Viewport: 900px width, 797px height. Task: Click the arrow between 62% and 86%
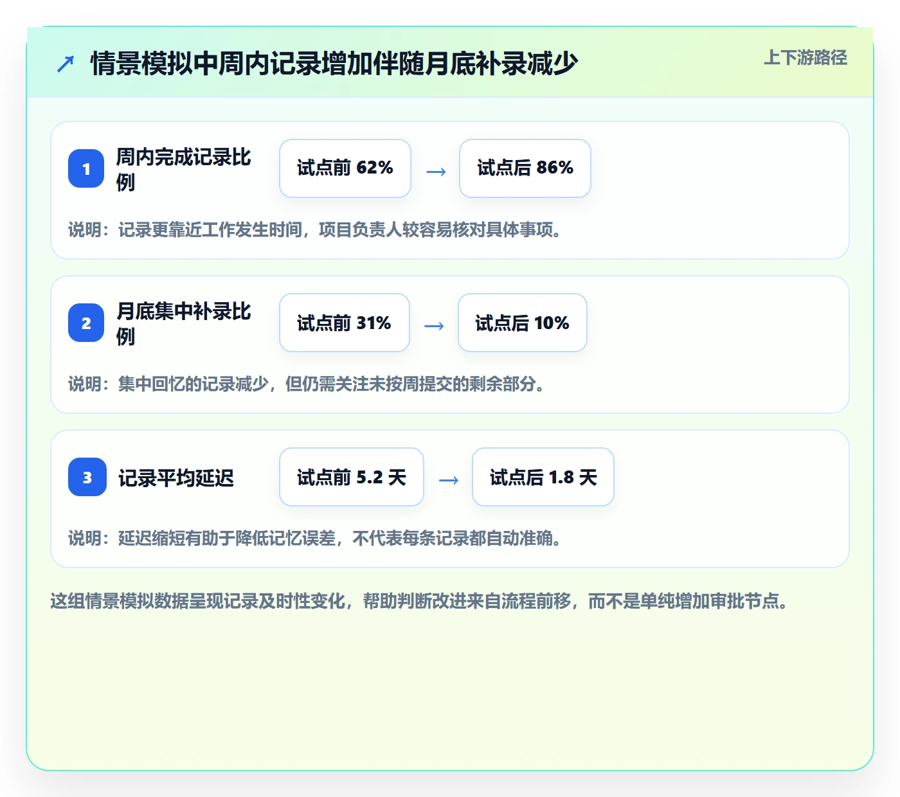(x=436, y=171)
